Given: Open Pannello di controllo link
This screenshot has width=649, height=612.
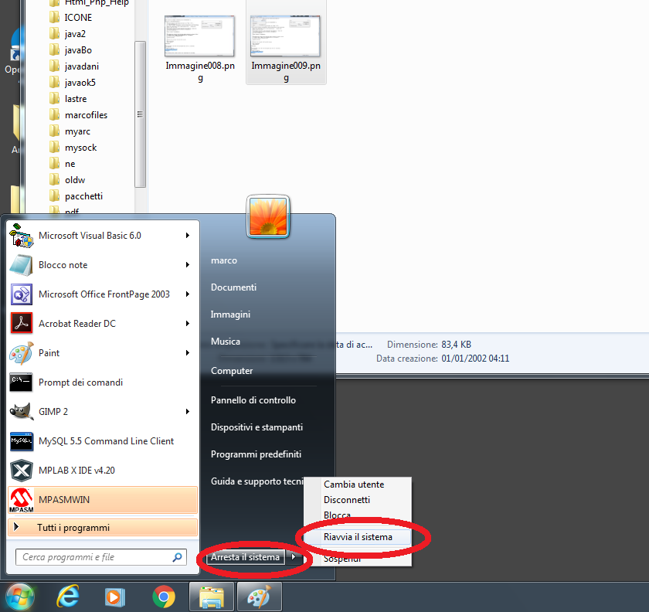Looking at the screenshot, I should point(253,400).
